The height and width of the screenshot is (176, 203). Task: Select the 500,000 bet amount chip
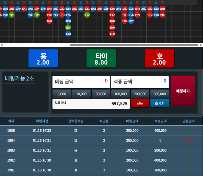click(x=160, y=94)
